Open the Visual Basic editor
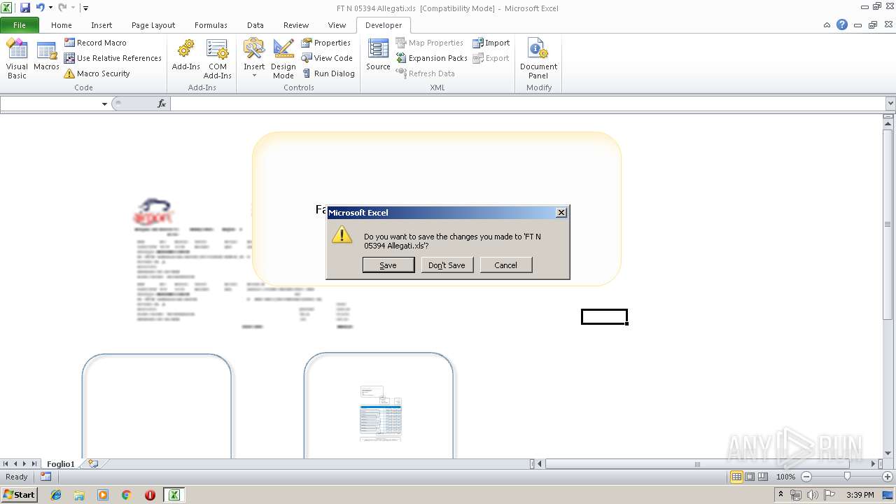The width and height of the screenshot is (896, 504). pyautogui.click(x=17, y=59)
